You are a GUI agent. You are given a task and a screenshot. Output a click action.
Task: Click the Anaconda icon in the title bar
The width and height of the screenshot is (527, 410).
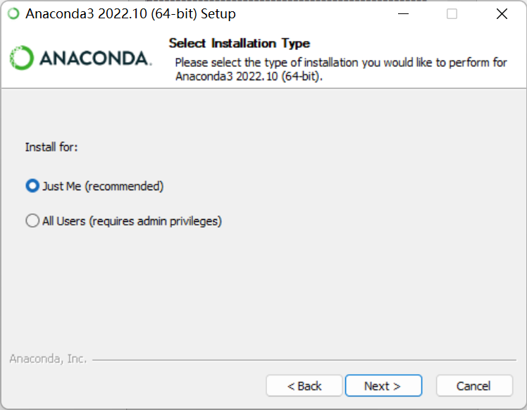coord(14,14)
